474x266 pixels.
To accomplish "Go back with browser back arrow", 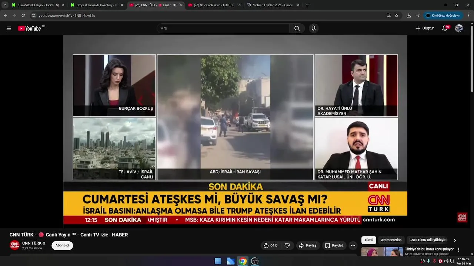I will [x=6, y=16].
